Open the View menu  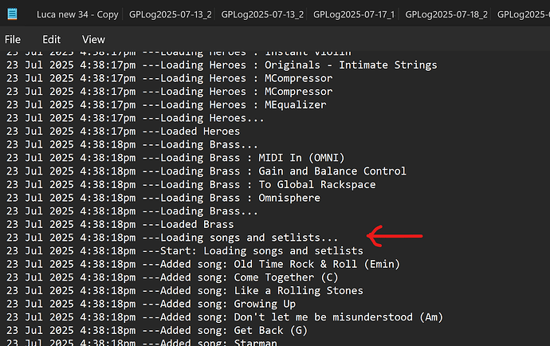(93, 39)
